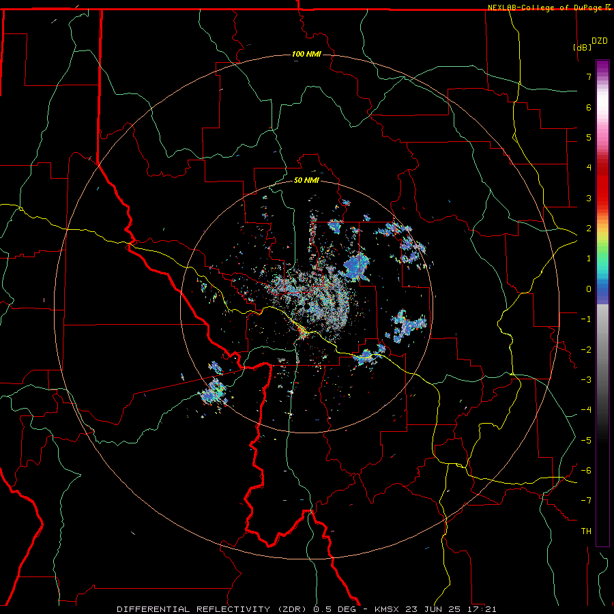Click the DZD legend title

point(600,41)
